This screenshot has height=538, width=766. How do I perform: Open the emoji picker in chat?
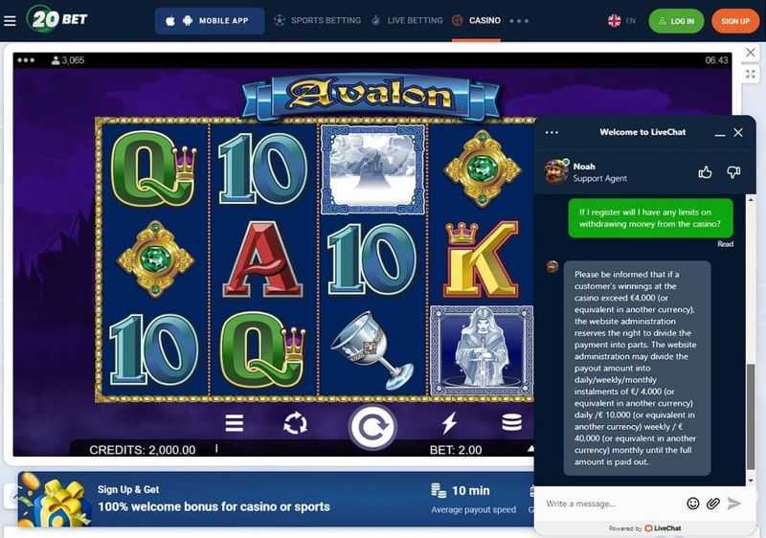[692, 504]
